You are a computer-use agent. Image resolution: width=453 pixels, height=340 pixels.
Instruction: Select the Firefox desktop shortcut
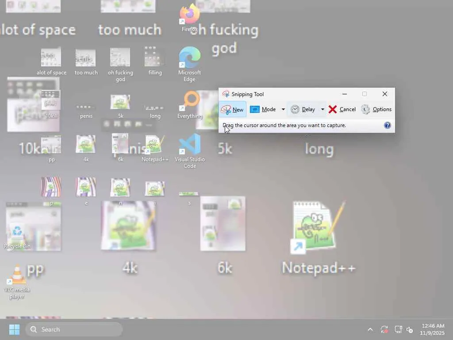(x=189, y=18)
